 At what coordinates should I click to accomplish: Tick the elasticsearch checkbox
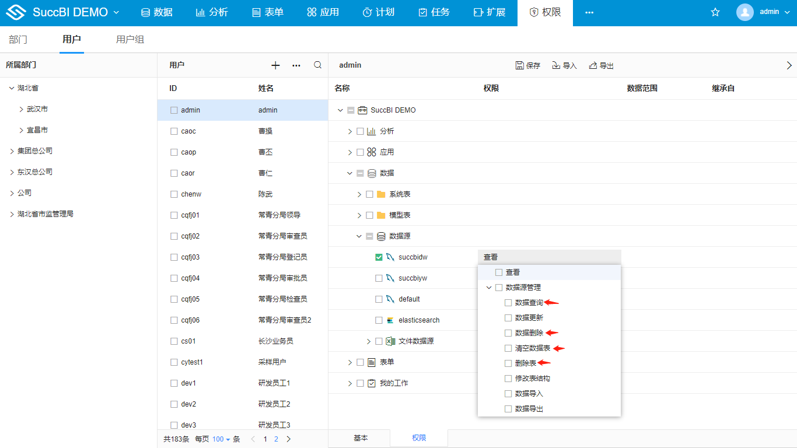(x=379, y=320)
